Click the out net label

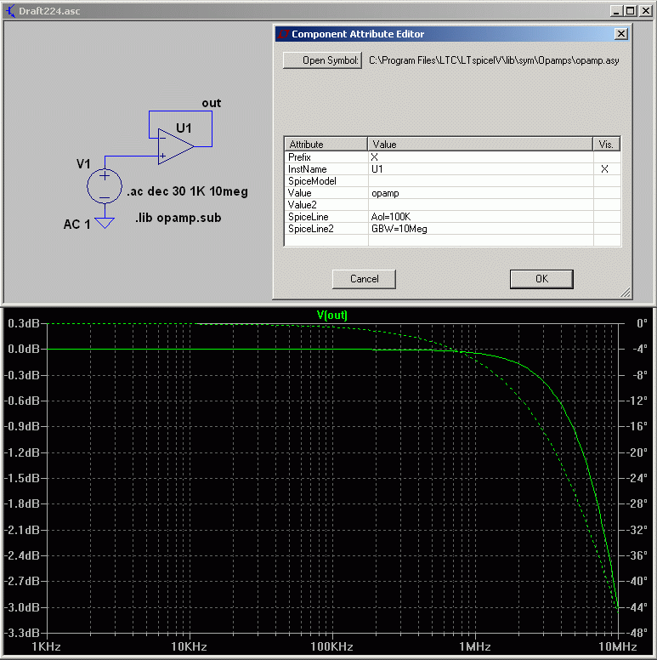pyautogui.click(x=211, y=103)
